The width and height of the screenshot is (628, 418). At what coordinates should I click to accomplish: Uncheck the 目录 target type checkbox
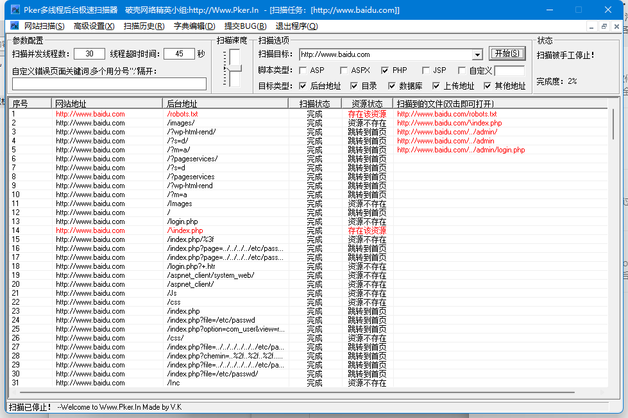pyautogui.click(x=354, y=86)
